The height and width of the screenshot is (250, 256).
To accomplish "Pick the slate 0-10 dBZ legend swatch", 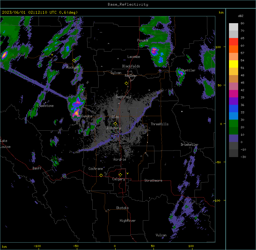I will 233,138.
